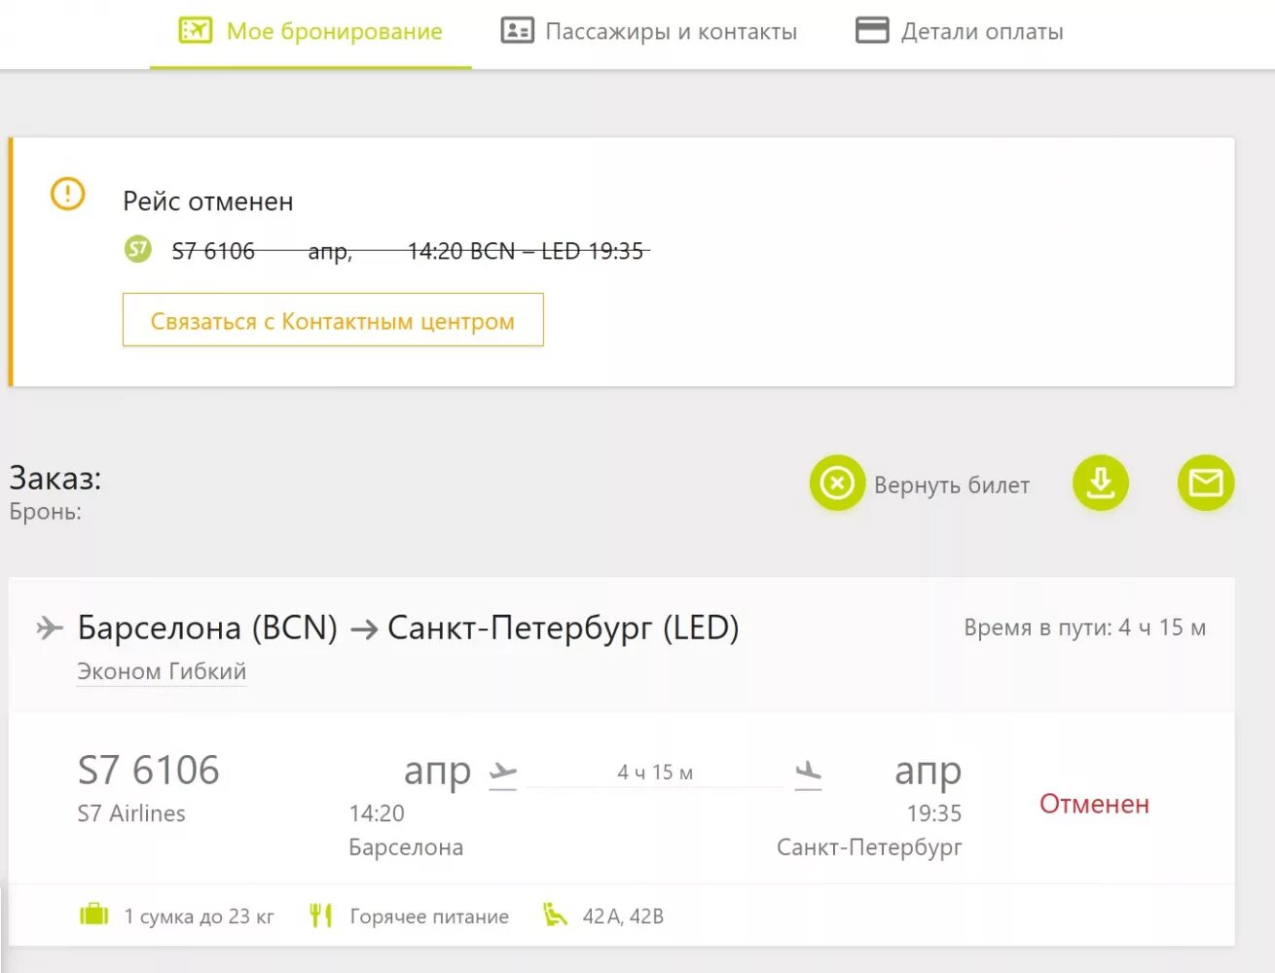The height and width of the screenshot is (973, 1275).
Task: Click the Вернуть билет label
Action: 952,485
